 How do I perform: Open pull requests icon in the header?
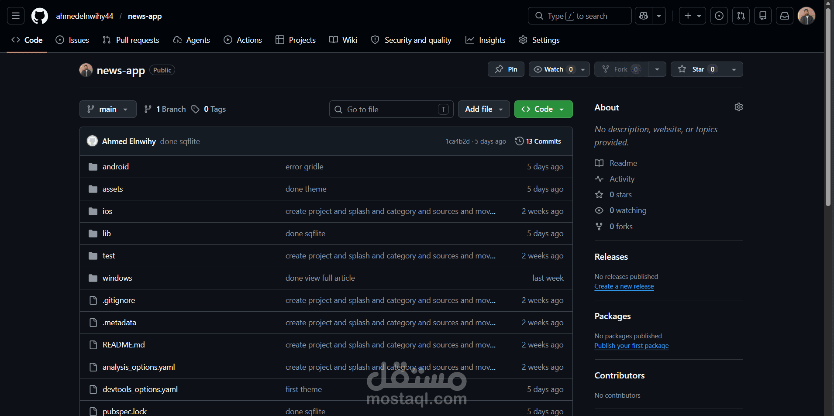point(741,16)
